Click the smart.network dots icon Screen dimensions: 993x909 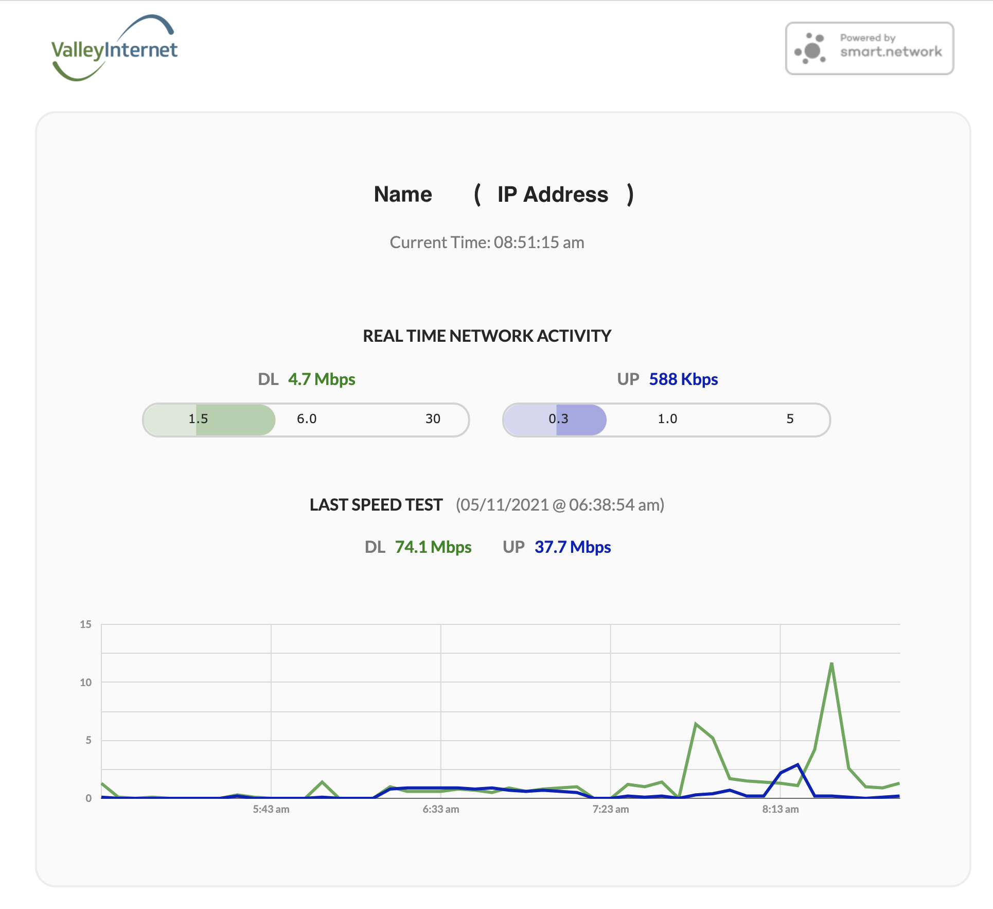coord(810,49)
